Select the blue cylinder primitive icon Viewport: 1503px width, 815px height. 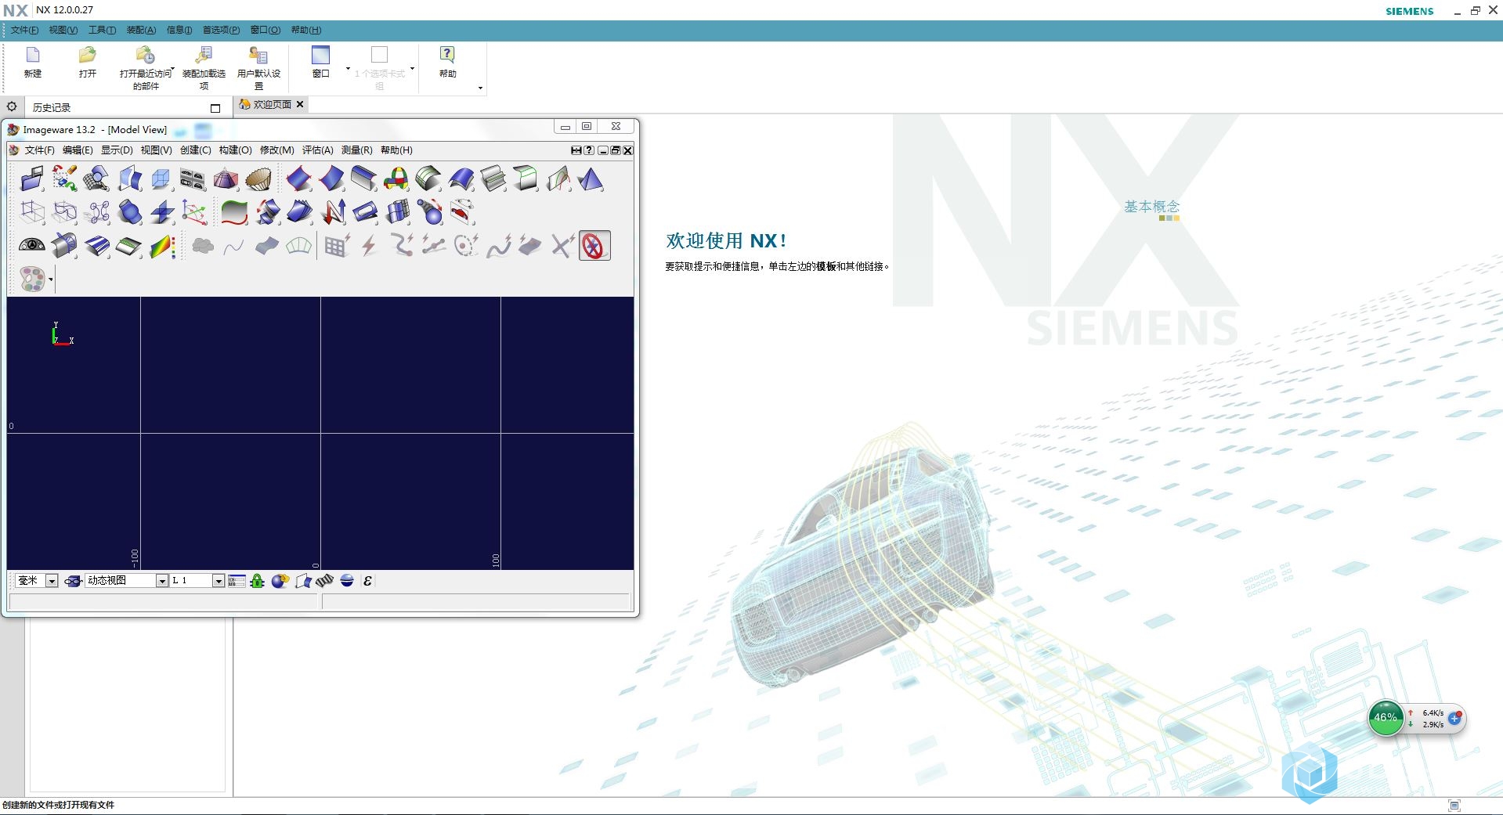click(129, 212)
